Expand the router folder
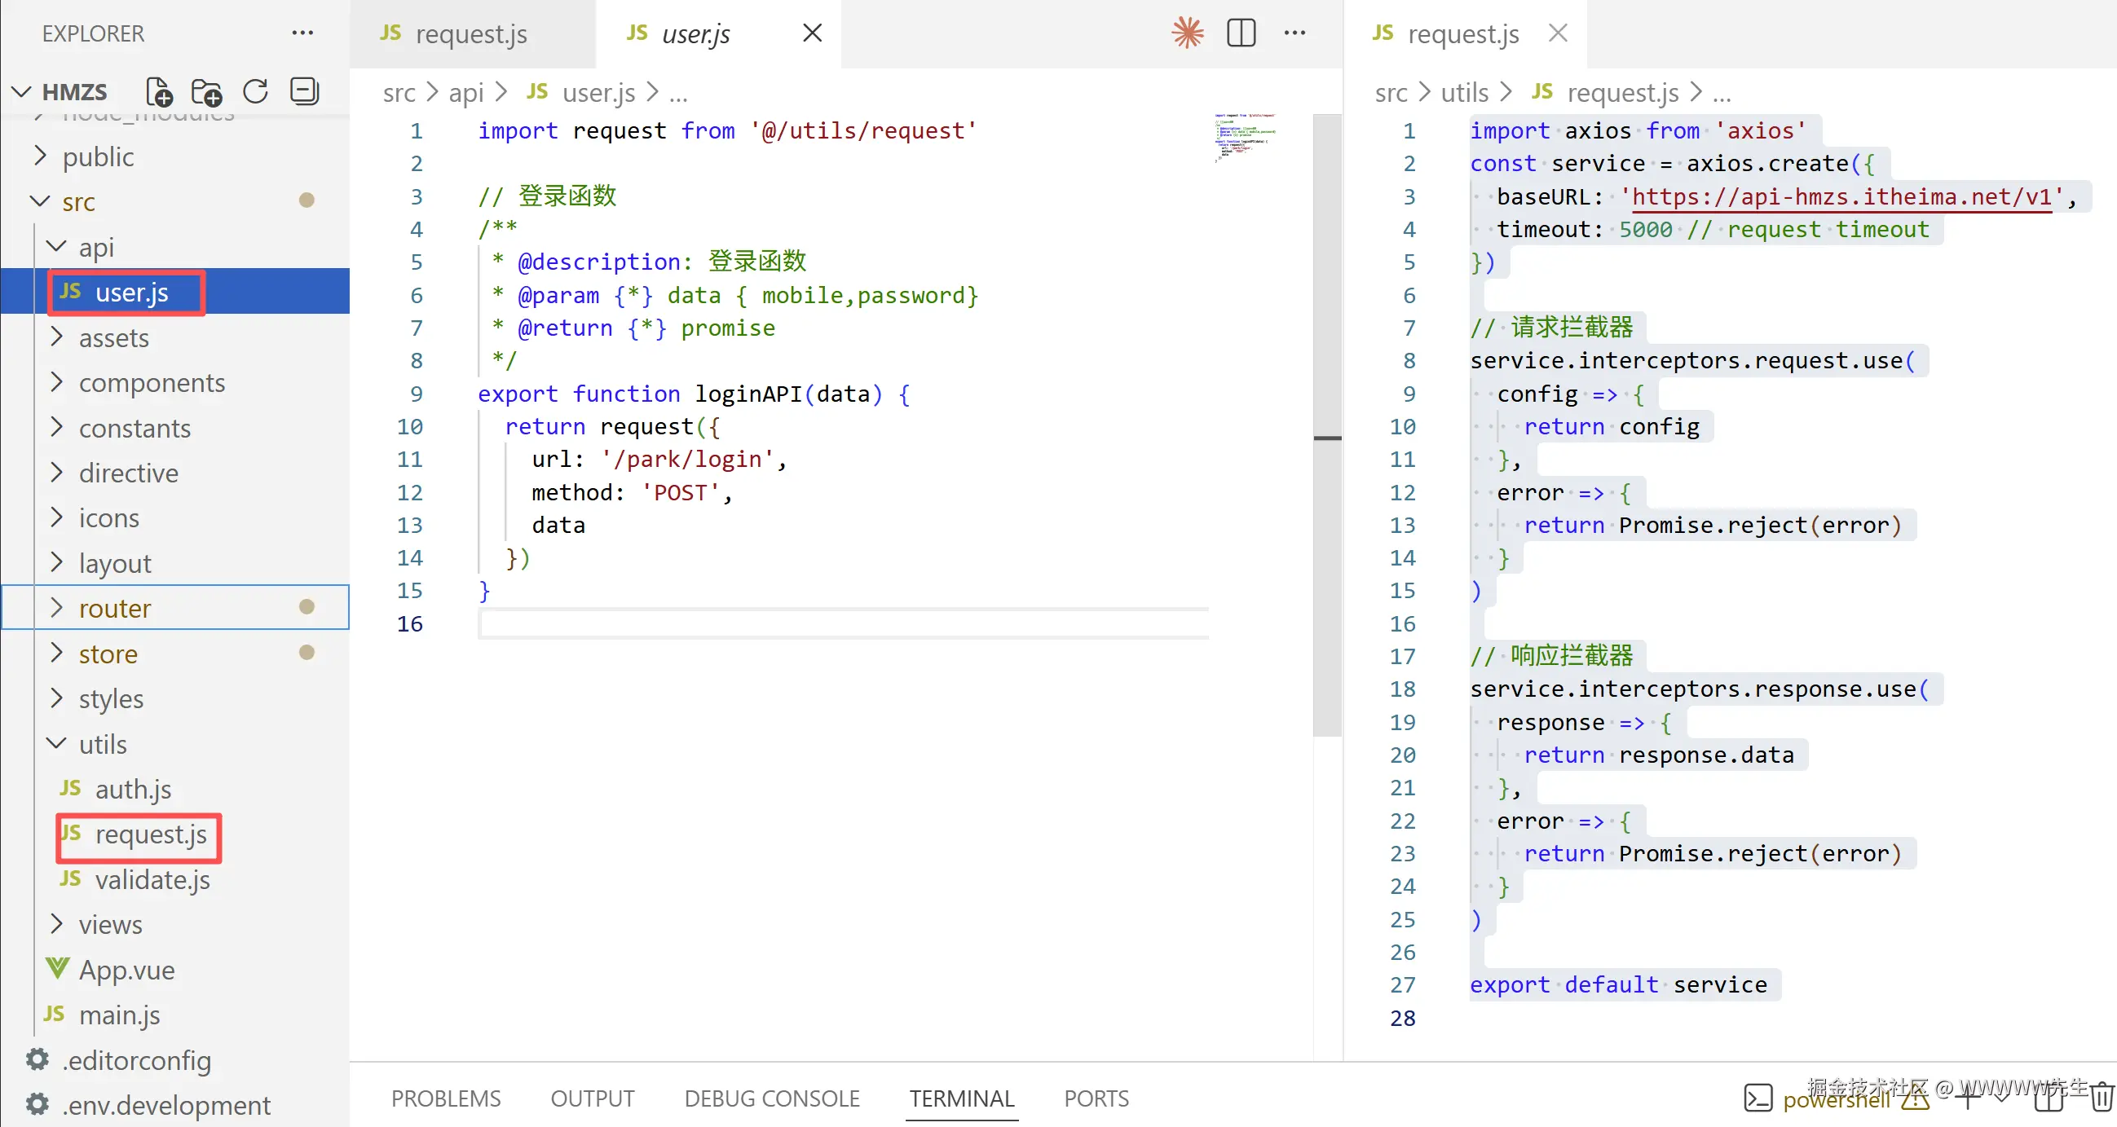 tap(56, 608)
